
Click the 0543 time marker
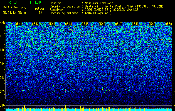[x=52, y=24]
